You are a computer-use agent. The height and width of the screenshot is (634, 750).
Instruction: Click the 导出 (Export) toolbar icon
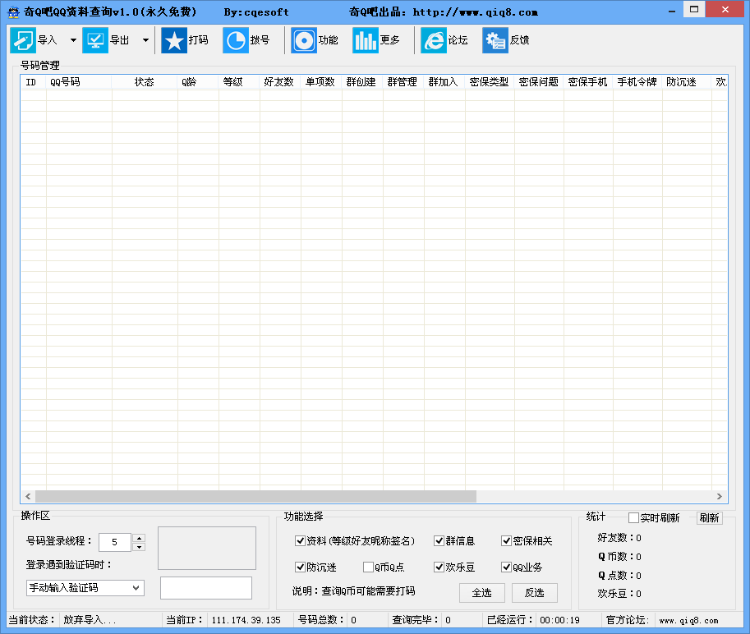click(95, 40)
